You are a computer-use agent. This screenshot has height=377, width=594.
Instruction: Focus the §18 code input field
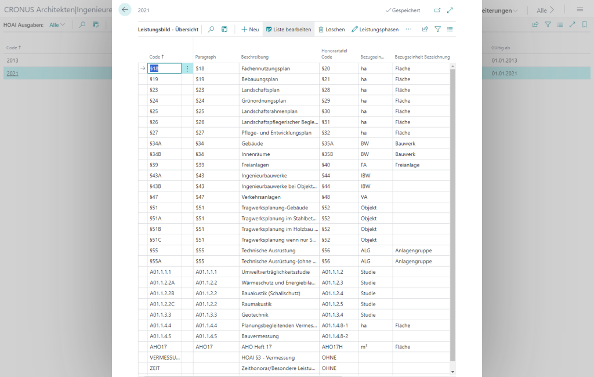coord(164,68)
